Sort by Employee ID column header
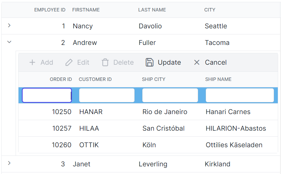Image resolution: width=281 pixels, height=174 pixels. click(50, 10)
